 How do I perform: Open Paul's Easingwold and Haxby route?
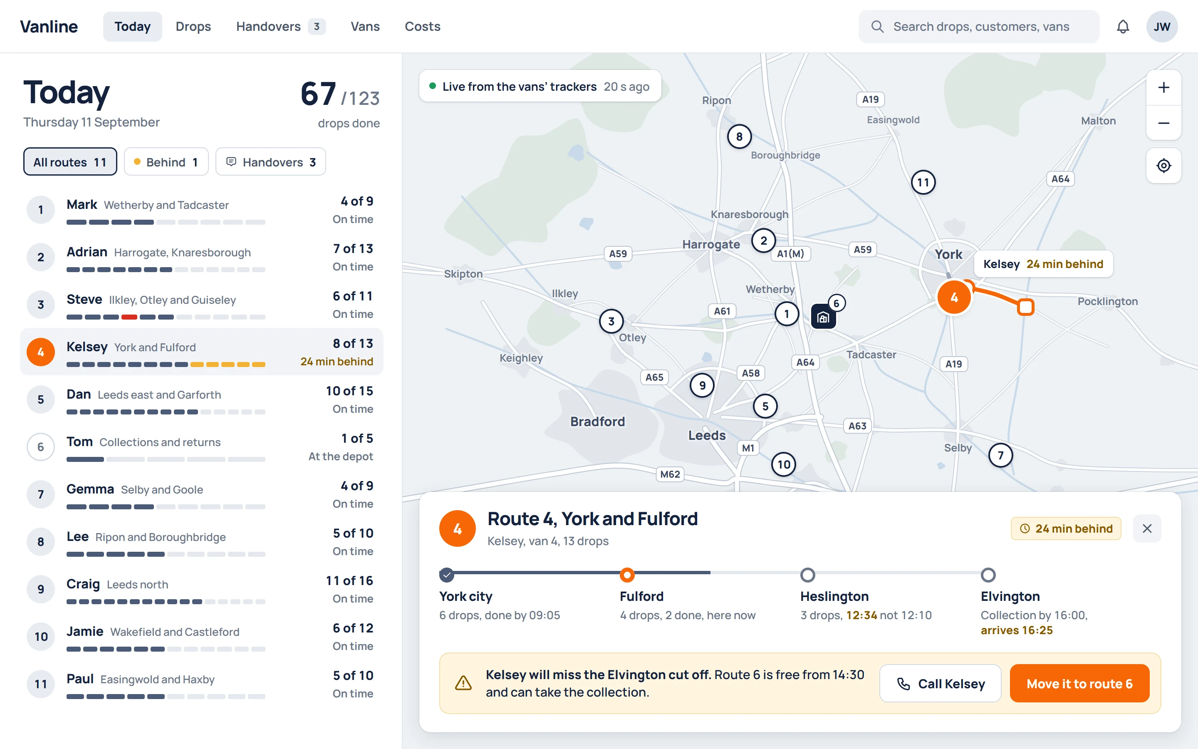201,684
